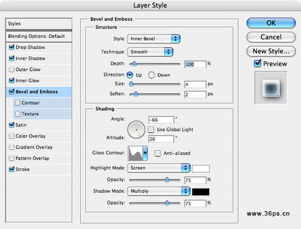This screenshot has height=229, width=301.
Task: Click the white highlight color swatch
Action: pos(201,169)
